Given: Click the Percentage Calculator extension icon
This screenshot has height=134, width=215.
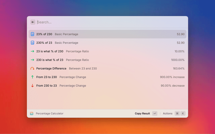Looking at the screenshot, I should pyautogui.click(x=32, y=114).
